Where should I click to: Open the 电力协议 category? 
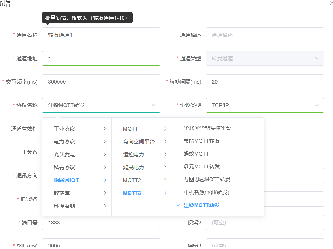(x=64, y=142)
